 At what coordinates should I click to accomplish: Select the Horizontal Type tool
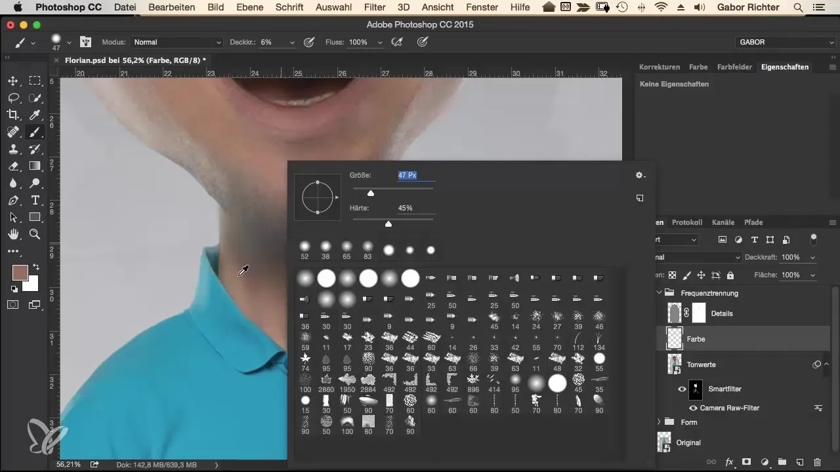(35, 200)
